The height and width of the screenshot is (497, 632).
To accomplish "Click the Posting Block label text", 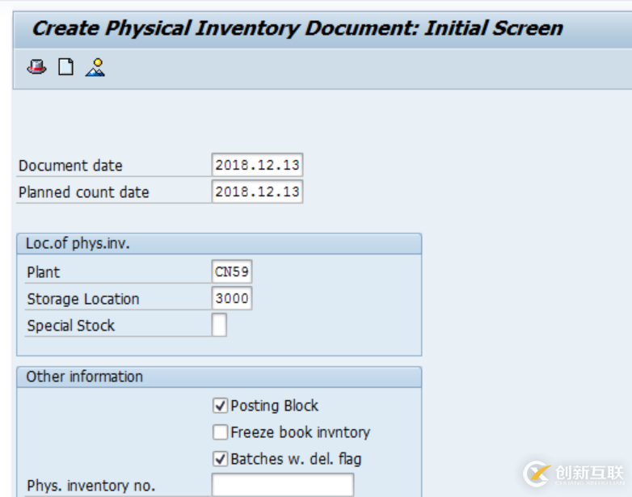I will tap(275, 406).
